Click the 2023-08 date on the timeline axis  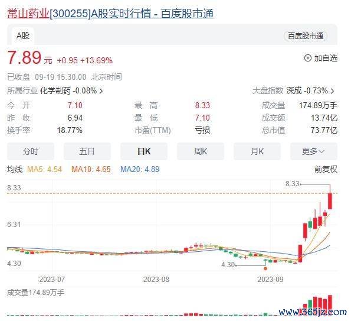click(156, 280)
